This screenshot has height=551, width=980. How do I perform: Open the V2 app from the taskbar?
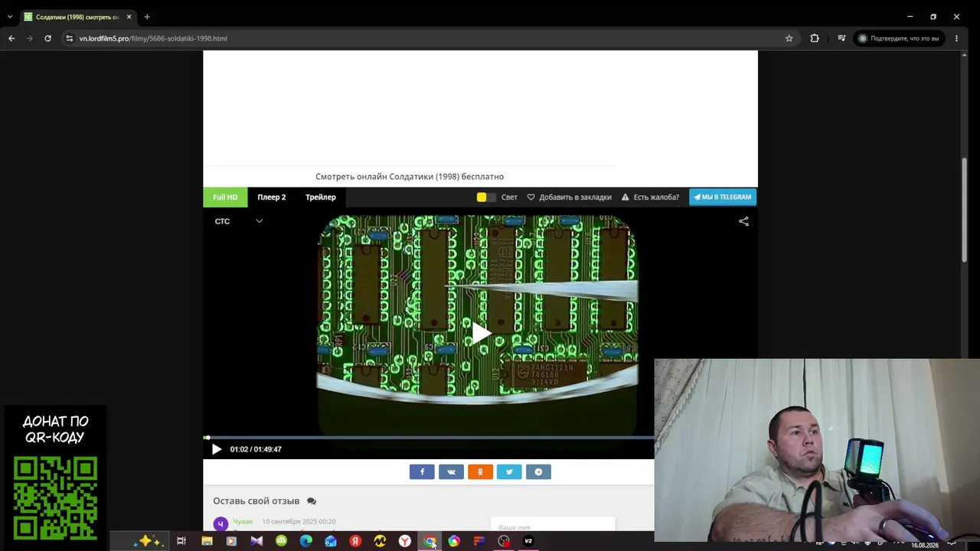click(528, 541)
